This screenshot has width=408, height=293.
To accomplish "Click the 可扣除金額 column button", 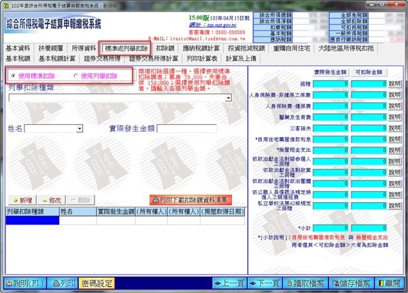I will tap(369, 72).
